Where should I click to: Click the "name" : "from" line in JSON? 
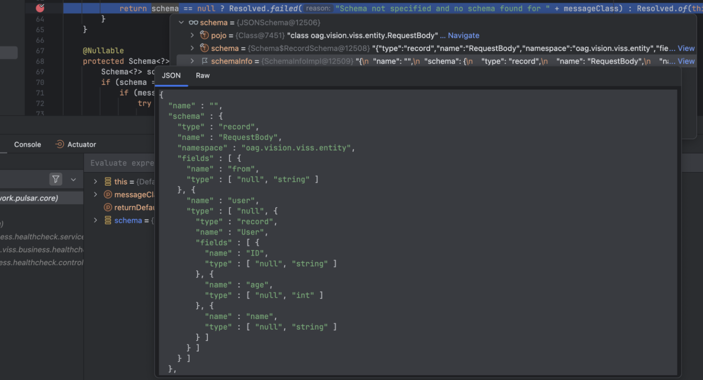[222, 169]
